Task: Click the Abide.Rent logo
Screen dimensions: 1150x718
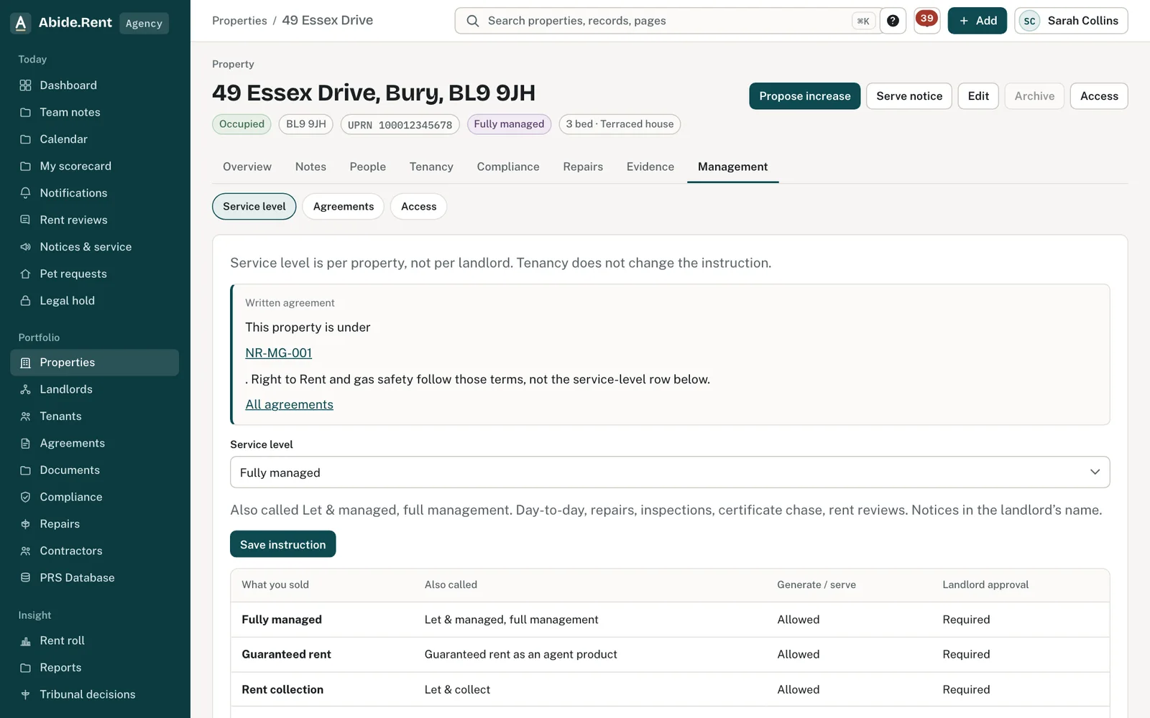Action: point(22,23)
